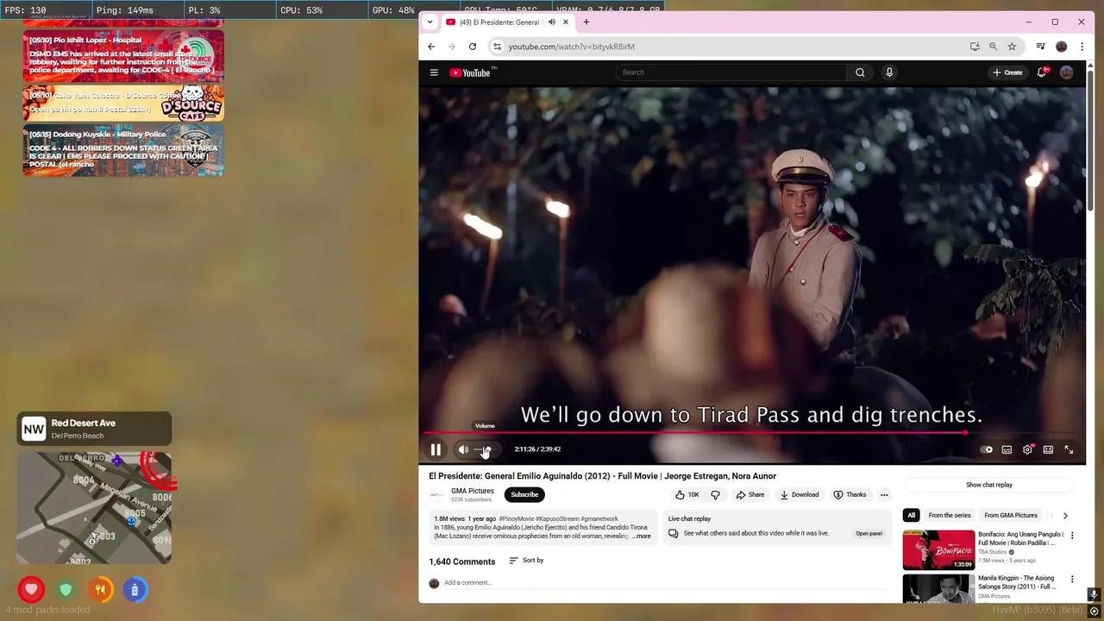Open the tab search dropdown arrow
The height and width of the screenshot is (621, 1104).
(x=430, y=22)
